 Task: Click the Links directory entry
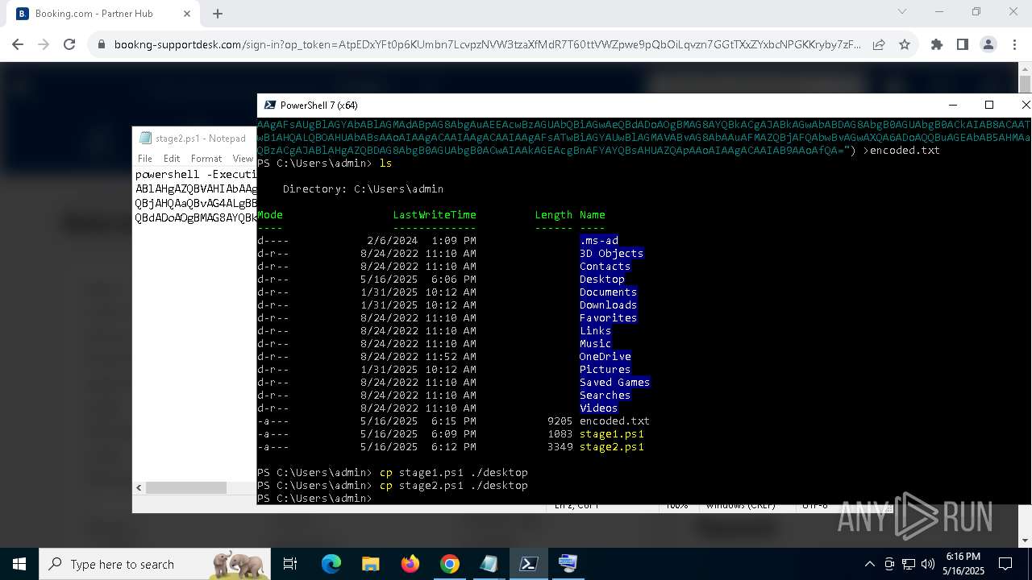click(x=595, y=331)
